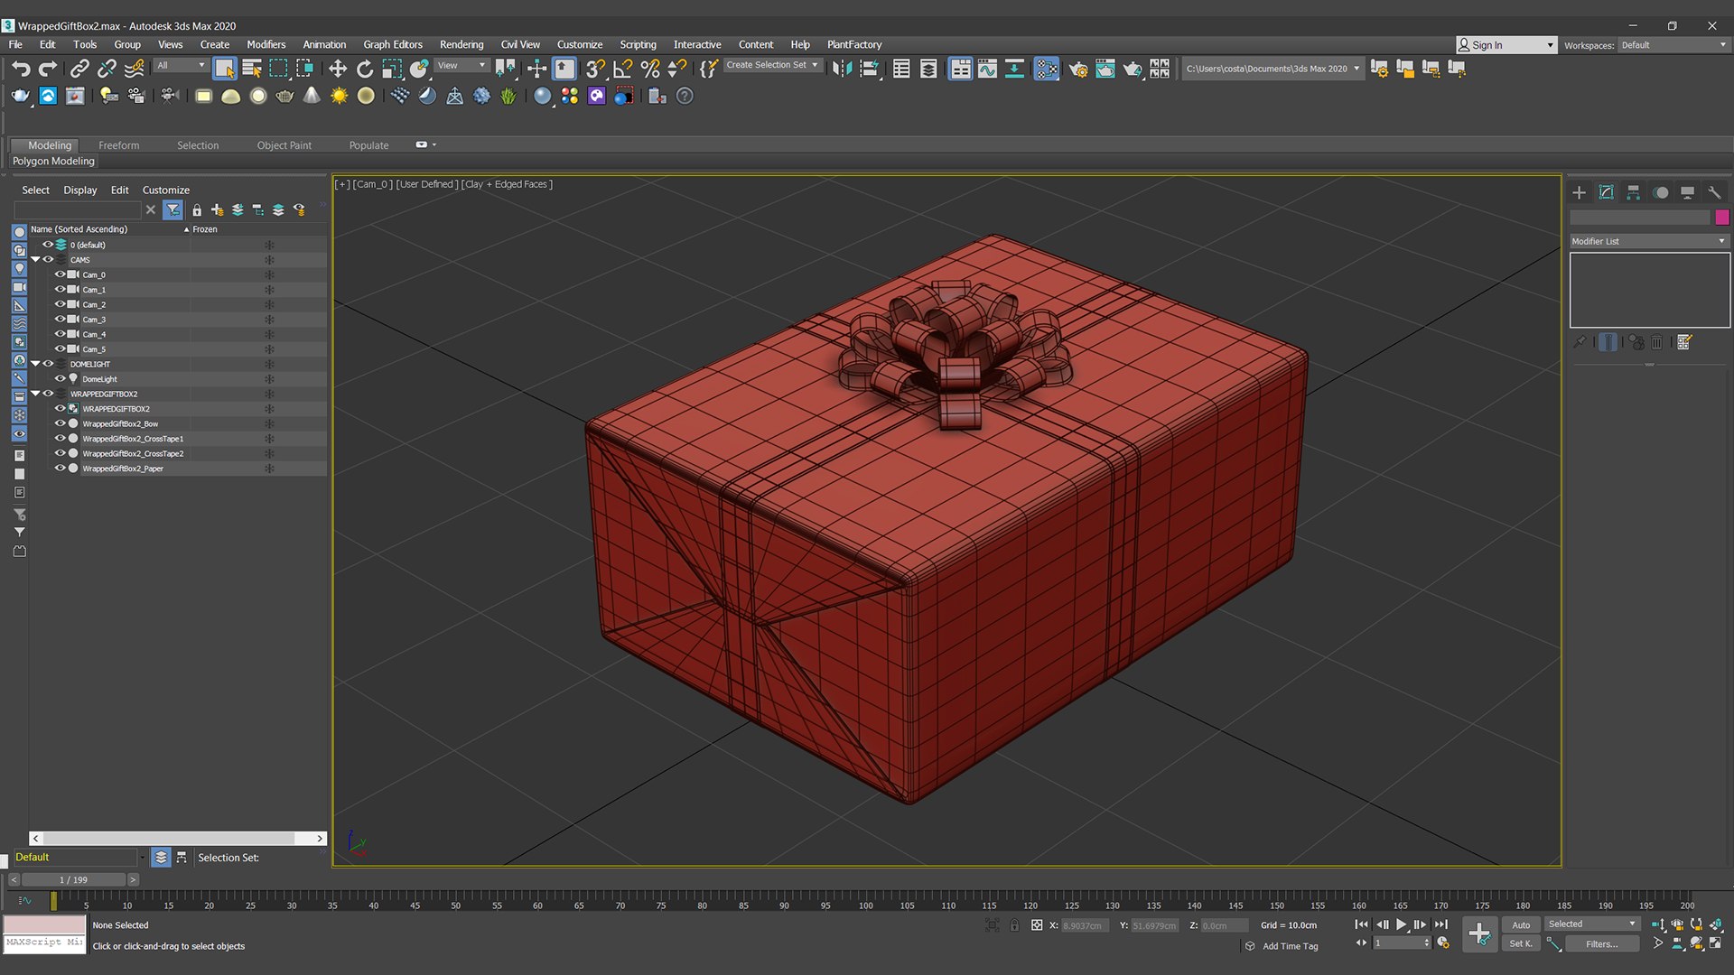This screenshot has width=1734, height=975.
Task: Click the Redo arrow icon
Action: 48,69
